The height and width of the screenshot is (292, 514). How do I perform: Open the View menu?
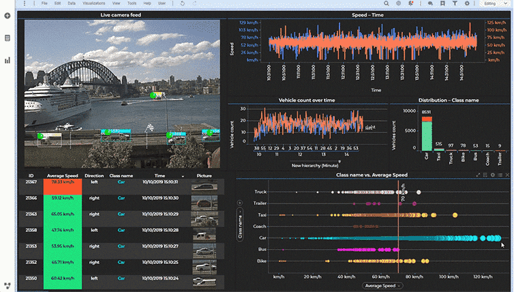pos(116,3)
